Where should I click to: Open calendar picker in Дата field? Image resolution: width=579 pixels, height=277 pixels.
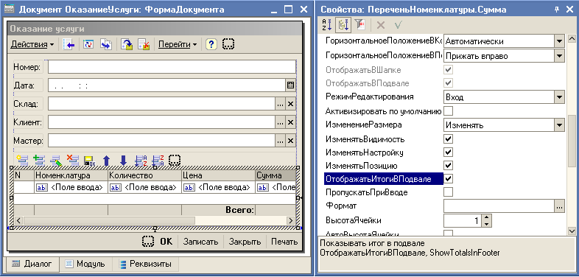pyautogui.click(x=291, y=85)
